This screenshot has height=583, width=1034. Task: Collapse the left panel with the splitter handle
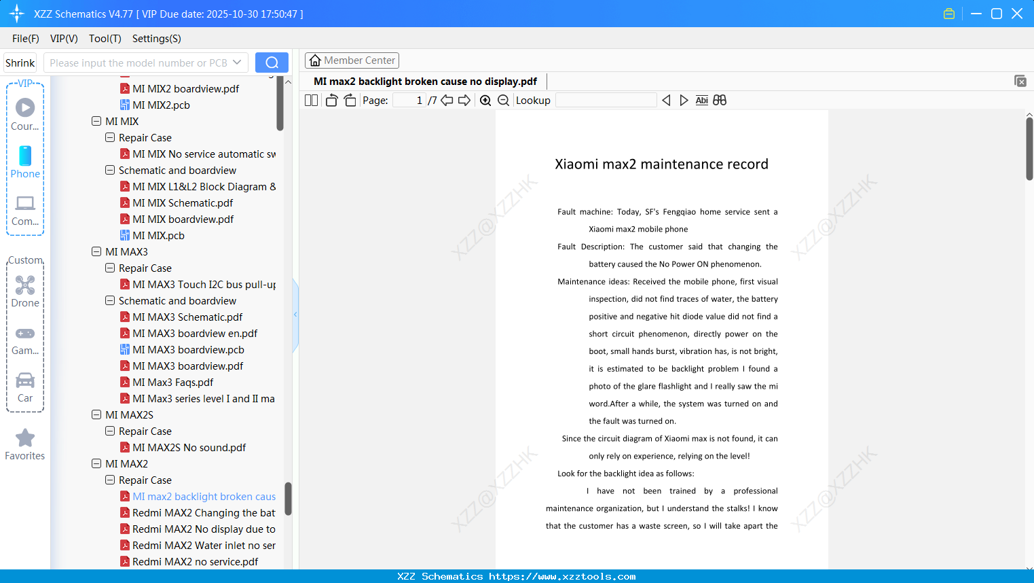click(295, 315)
